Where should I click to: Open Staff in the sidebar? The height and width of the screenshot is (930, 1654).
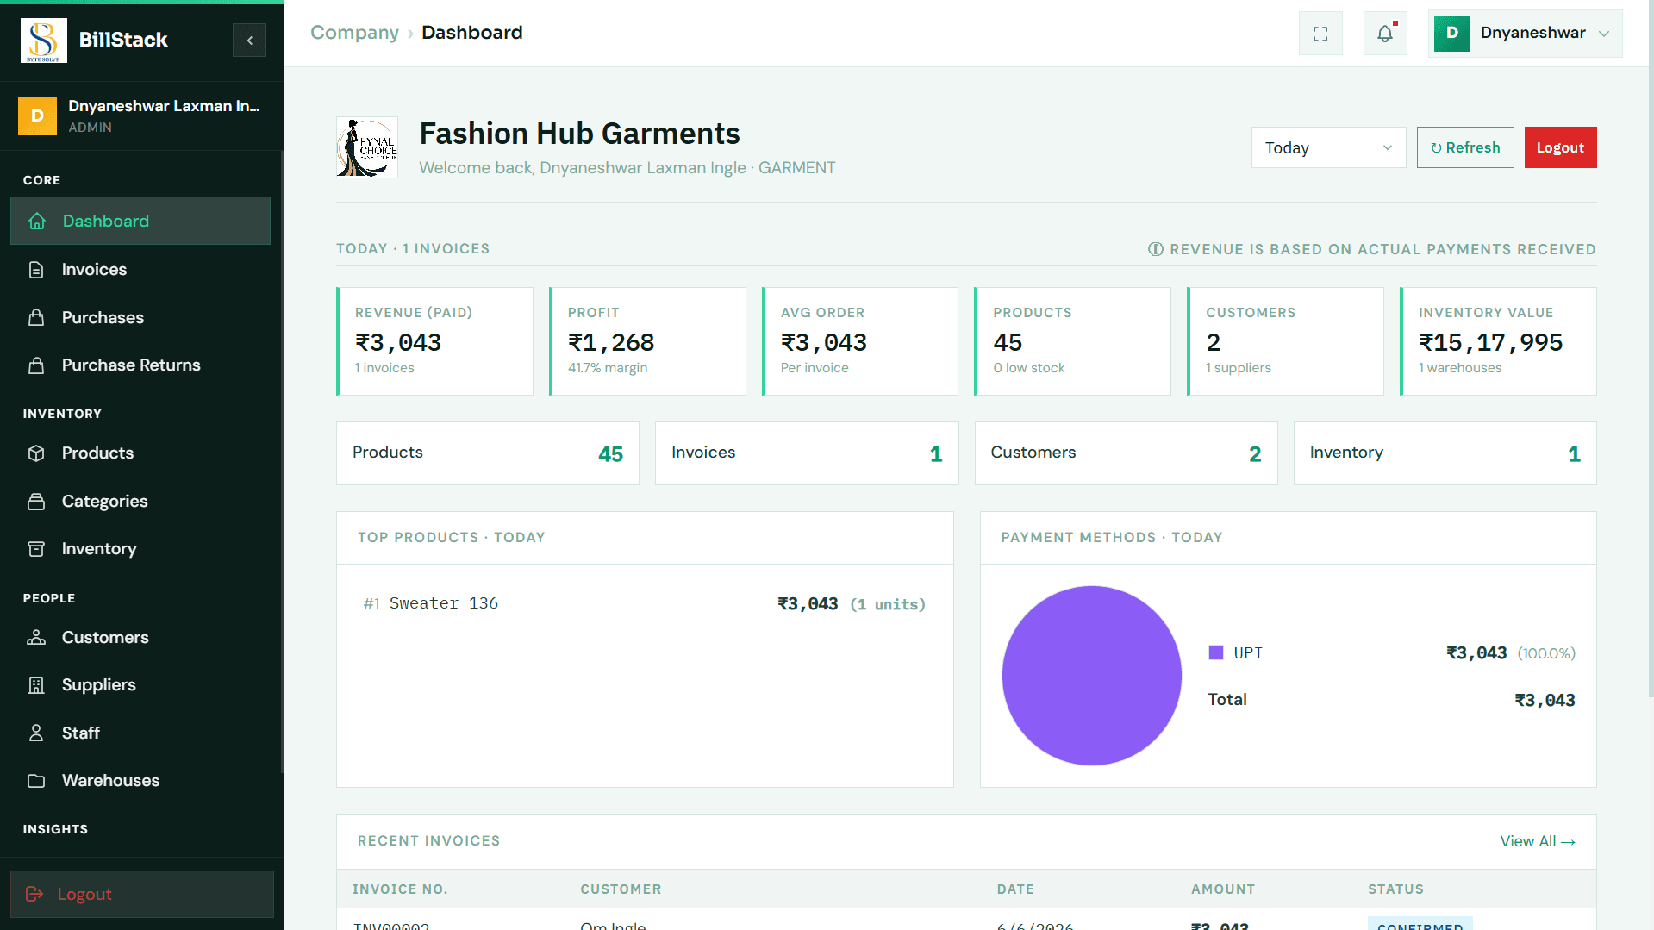pos(140,733)
